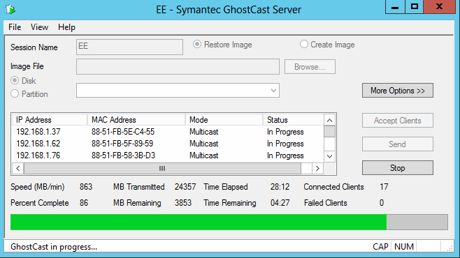Click MB Transmitted value 24357
Image resolution: width=460 pixels, height=258 pixels.
pyautogui.click(x=185, y=187)
